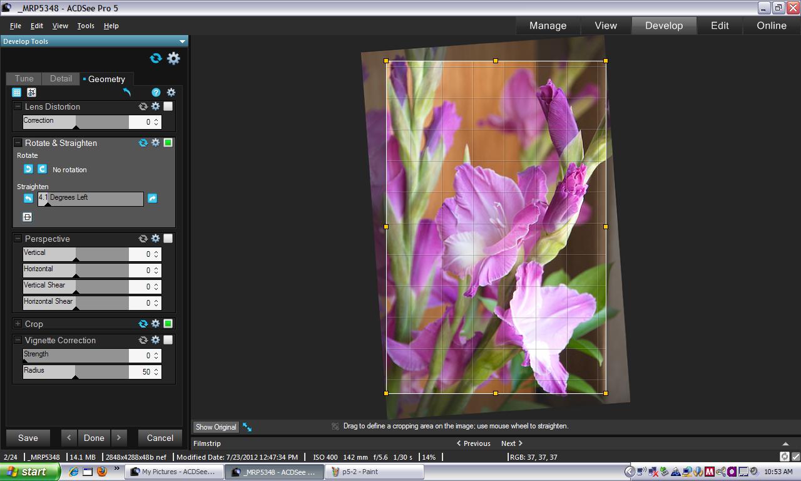Open the Crop section gear settings
Viewport: 801px width, 481px height.
pos(156,324)
